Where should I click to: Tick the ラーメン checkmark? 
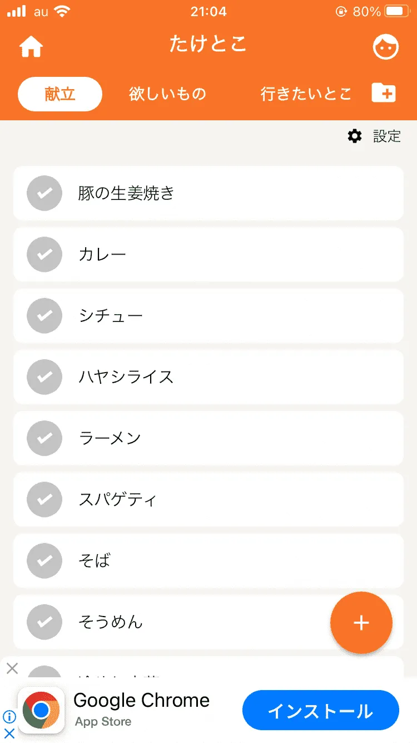(44, 438)
